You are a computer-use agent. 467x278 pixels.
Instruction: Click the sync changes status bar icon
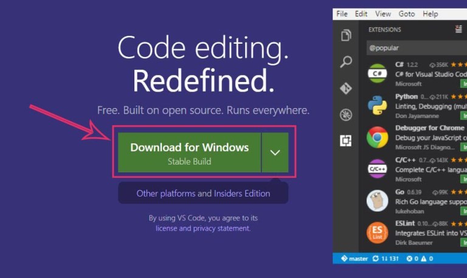pyautogui.click(x=376, y=259)
